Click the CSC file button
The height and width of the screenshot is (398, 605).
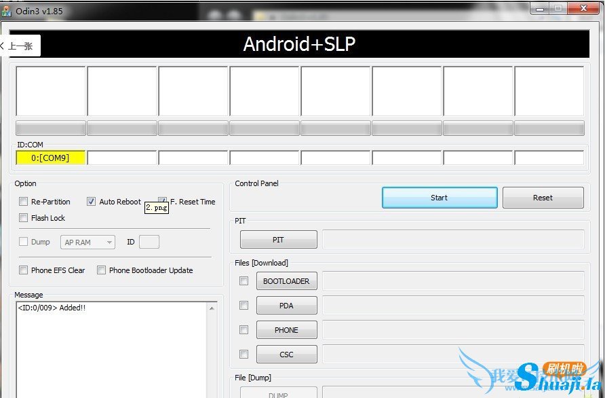tap(287, 354)
